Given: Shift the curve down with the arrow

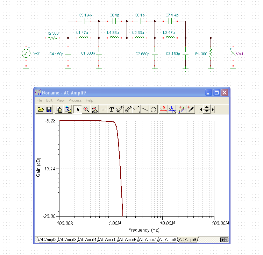Looking at the screenshot, I should [207, 112].
